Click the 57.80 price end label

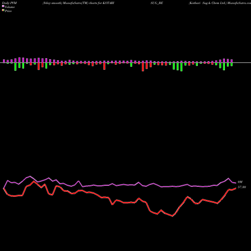coord(242,187)
